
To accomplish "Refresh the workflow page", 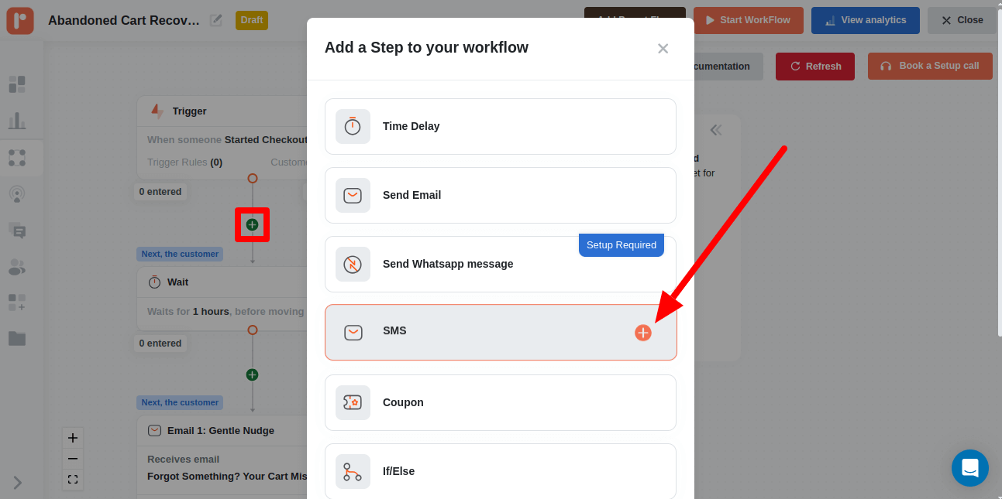I will 814,67.
